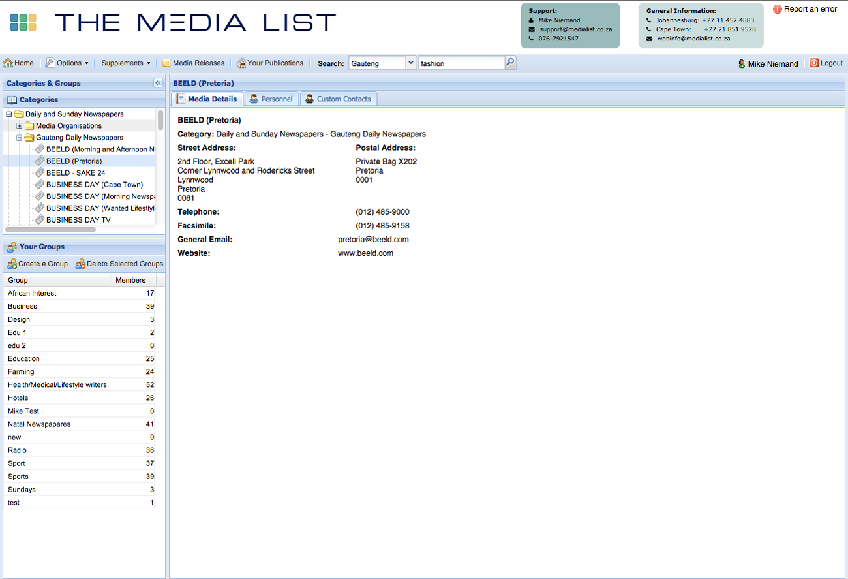Select BUSINESS DAY TV entry
848x579 pixels.
[78, 220]
